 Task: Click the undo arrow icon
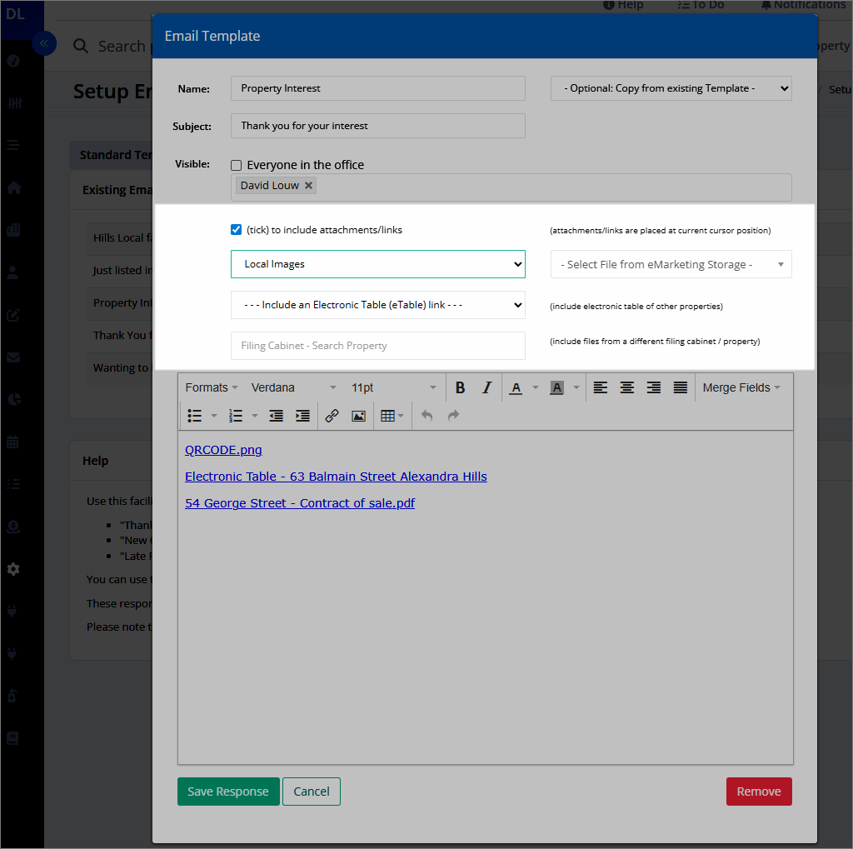coord(426,416)
